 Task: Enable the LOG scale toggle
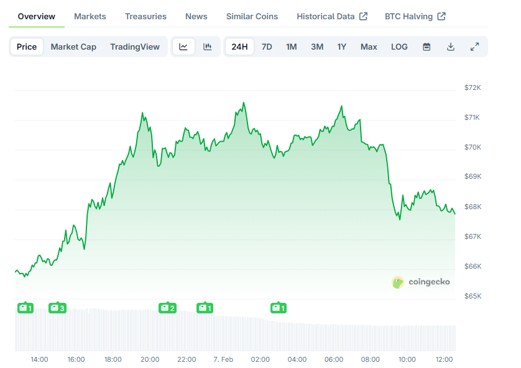(x=399, y=47)
